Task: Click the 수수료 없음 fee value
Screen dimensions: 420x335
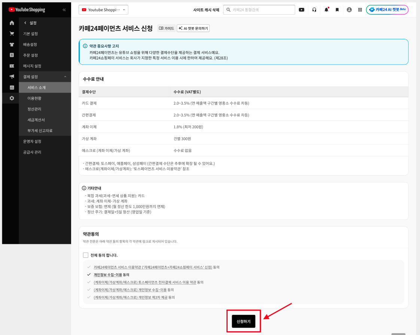Action: (x=183, y=150)
